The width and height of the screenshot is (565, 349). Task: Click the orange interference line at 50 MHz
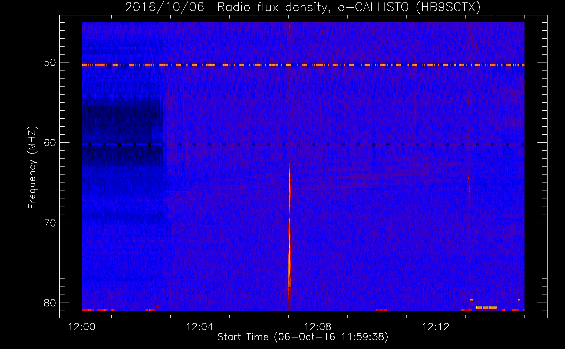(x=303, y=65)
